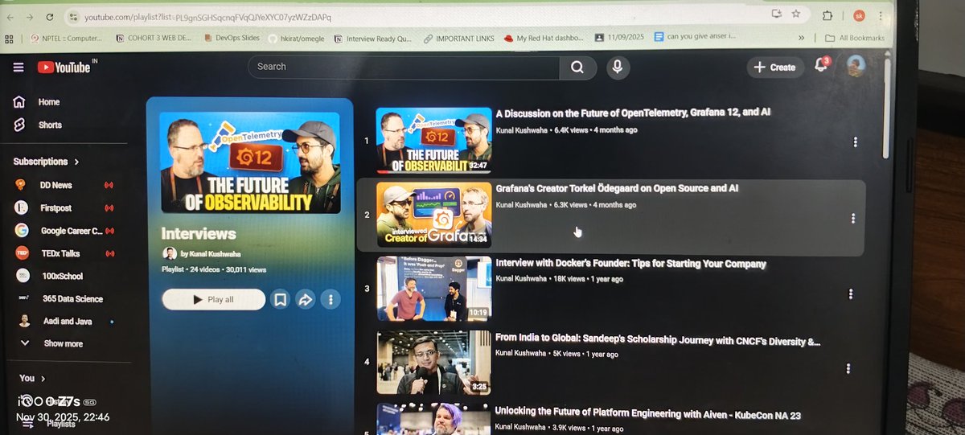Open the browser extensions puzzle icon
Viewport: 965px width, 435px height.
[827, 15]
